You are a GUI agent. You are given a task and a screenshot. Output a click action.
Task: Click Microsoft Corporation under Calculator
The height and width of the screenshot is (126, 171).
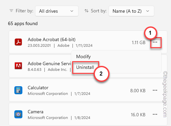click(x=48, y=94)
